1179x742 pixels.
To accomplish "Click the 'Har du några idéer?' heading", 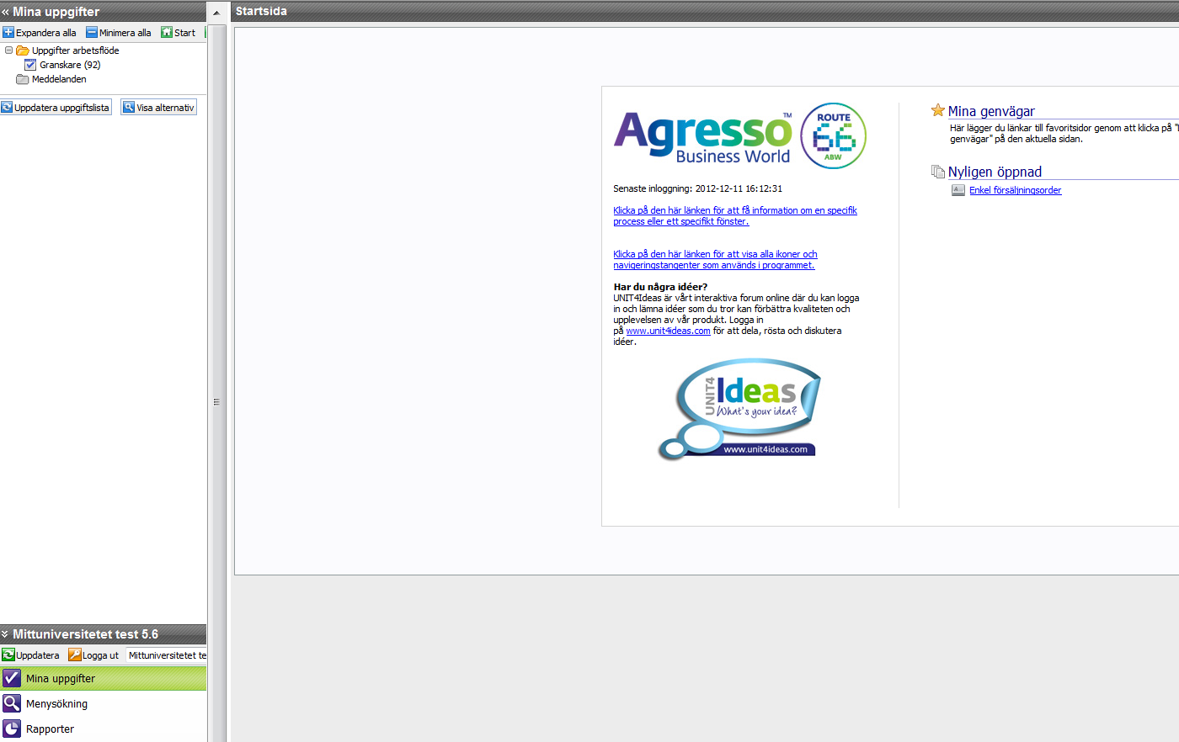I will [x=660, y=287].
